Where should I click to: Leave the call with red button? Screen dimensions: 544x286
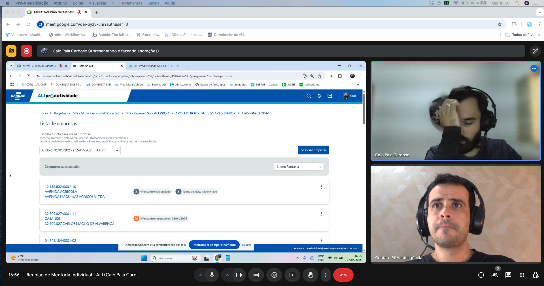[x=343, y=275]
